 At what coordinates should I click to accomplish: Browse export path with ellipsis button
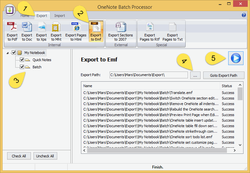coord(195,75)
